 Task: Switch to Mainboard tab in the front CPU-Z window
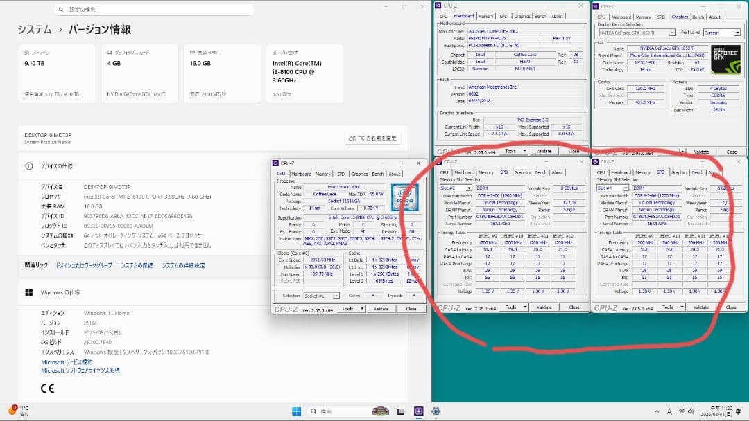tap(301, 174)
